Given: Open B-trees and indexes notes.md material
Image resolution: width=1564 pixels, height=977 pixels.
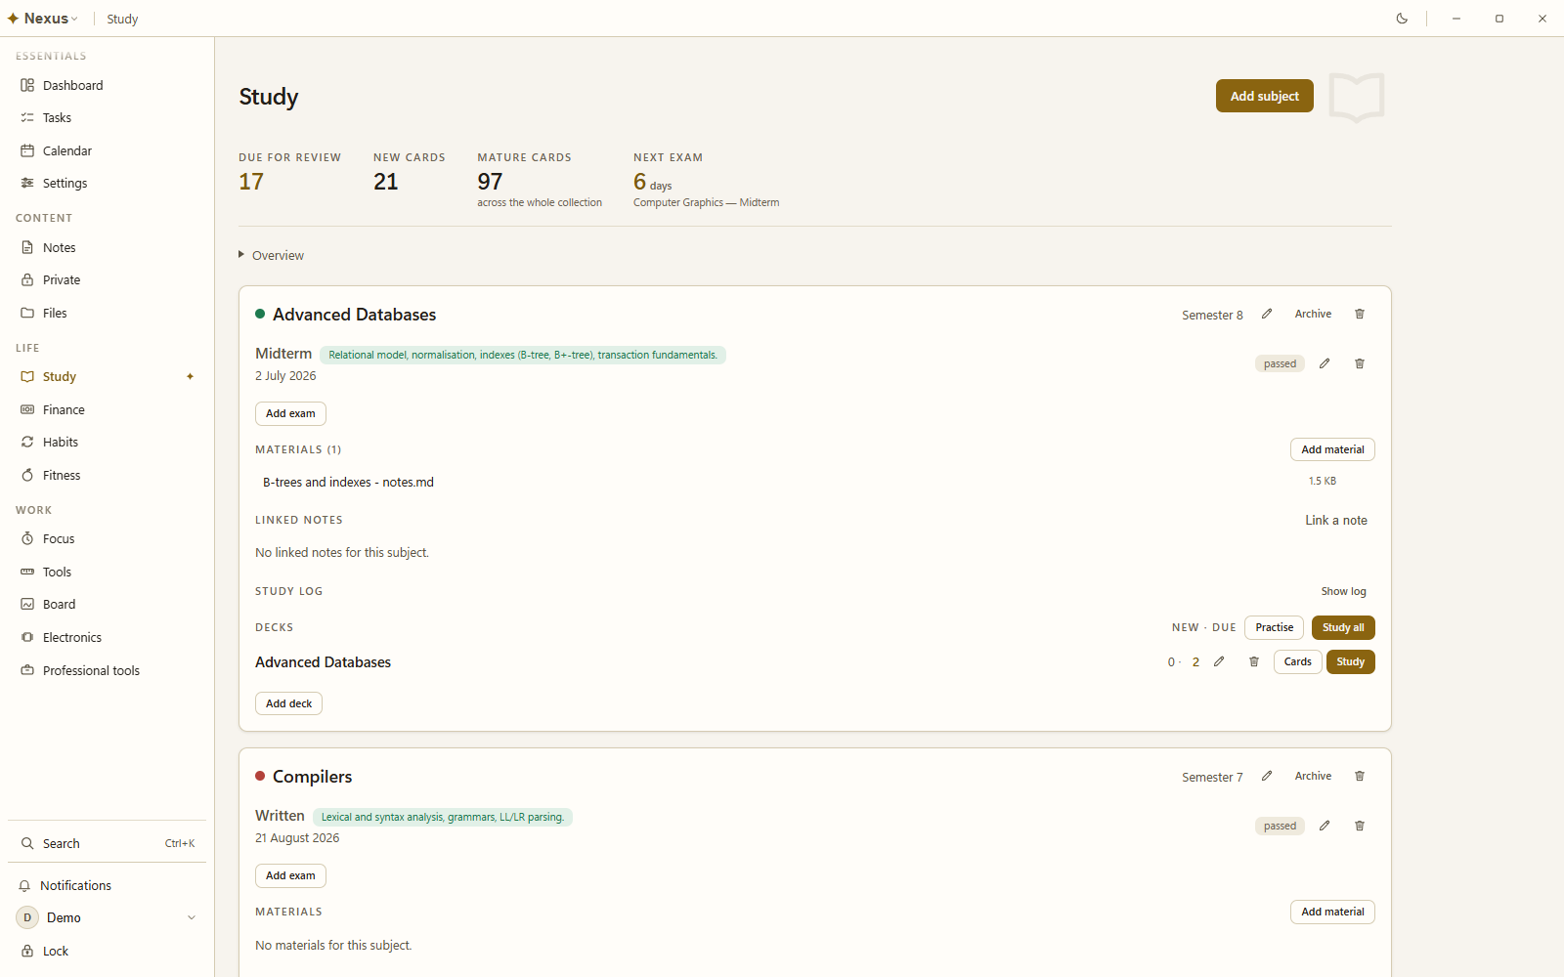Looking at the screenshot, I should (348, 482).
